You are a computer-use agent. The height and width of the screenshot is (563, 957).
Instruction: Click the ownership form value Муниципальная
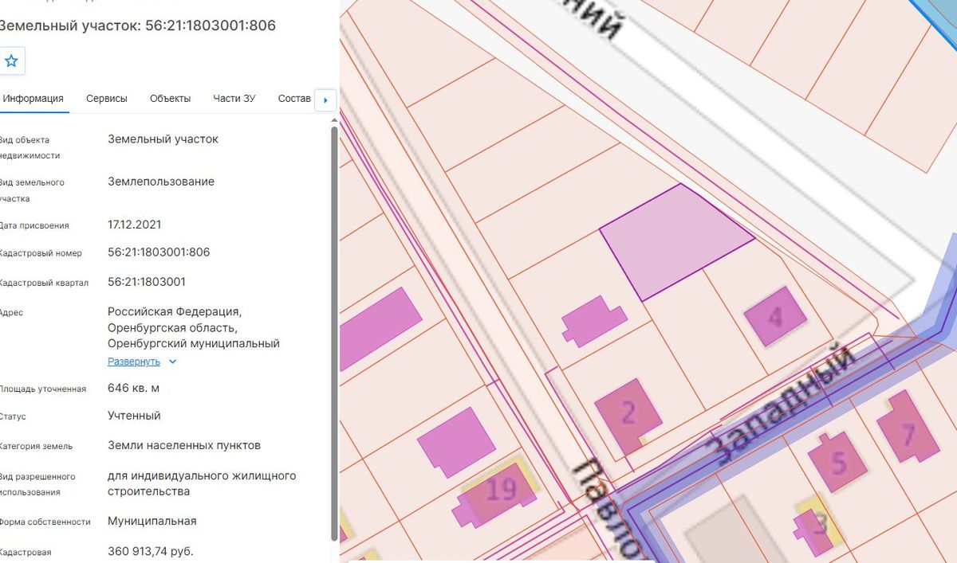[x=152, y=521]
